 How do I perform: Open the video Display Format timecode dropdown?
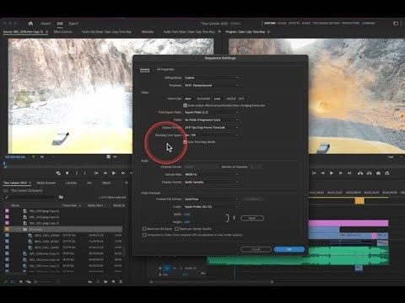tap(211, 127)
